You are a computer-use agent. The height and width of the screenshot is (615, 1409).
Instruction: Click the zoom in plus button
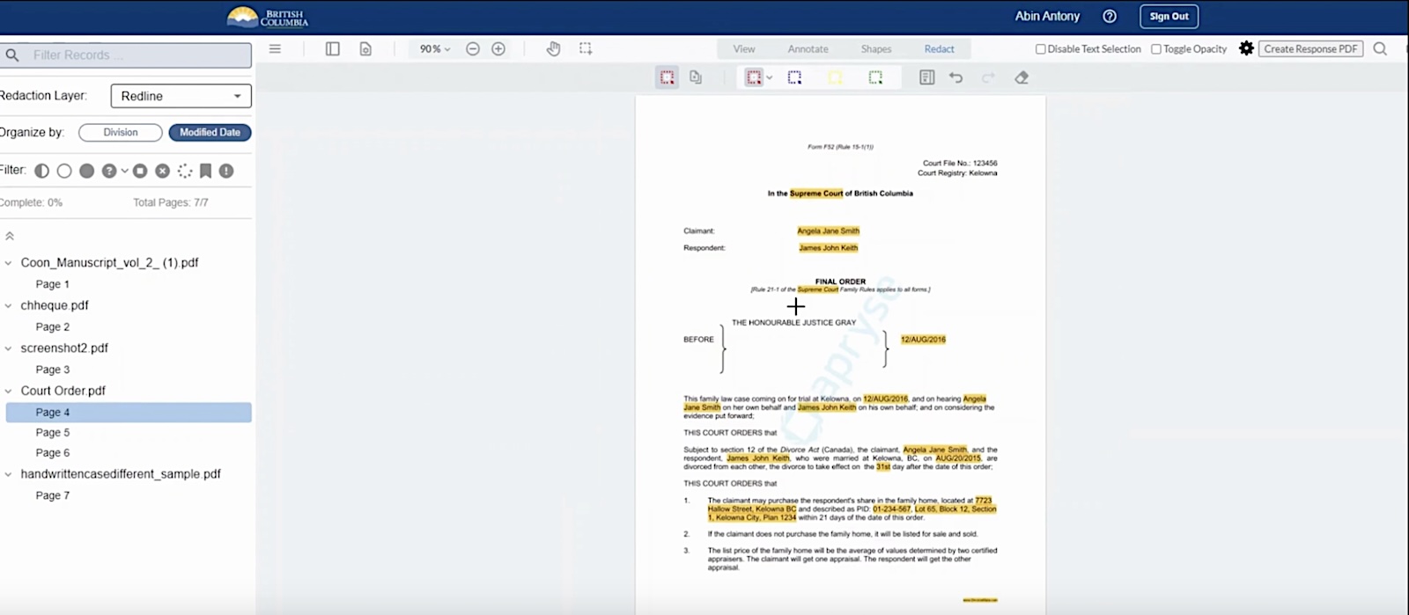click(x=498, y=49)
